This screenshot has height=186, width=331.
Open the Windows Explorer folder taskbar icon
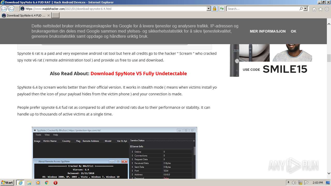29,183
